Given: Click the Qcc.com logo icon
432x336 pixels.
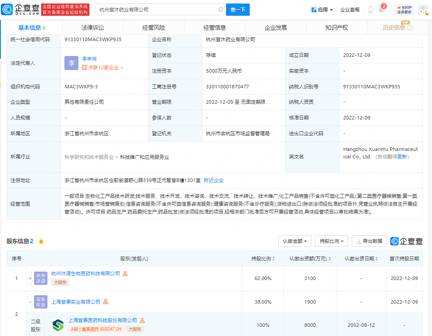Looking at the screenshot, I should [7, 9].
